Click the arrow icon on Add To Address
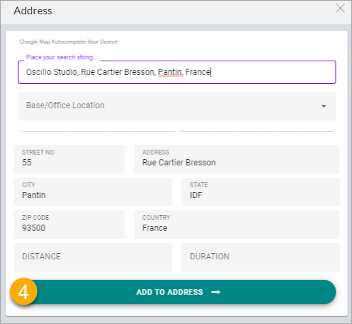Screen dimensions: 352x324 pos(215,292)
